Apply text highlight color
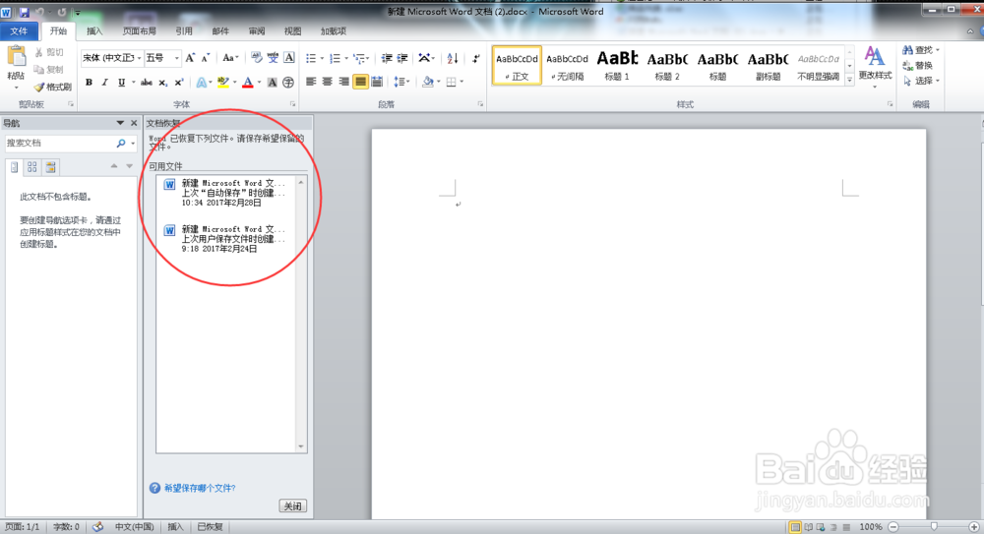The image size is (984, 534). click(x=222, y=83)
